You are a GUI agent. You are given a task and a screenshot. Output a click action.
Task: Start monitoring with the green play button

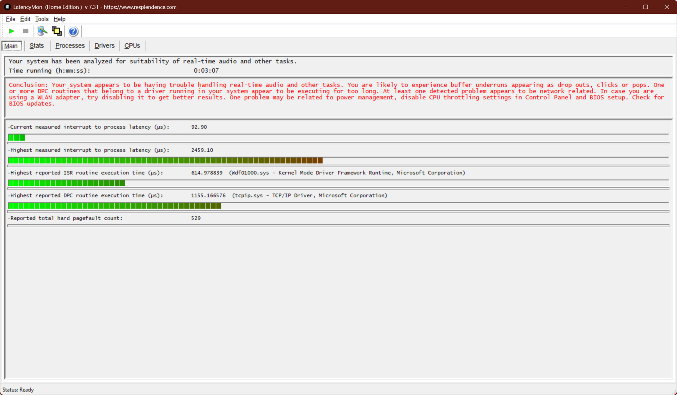(11, 31)
